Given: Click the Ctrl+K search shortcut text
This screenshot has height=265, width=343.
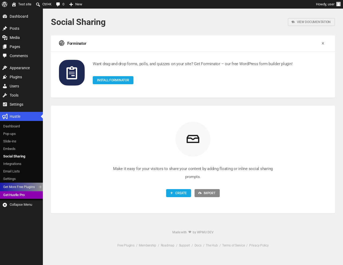Looking at the screenshot, I should (47, 4).
